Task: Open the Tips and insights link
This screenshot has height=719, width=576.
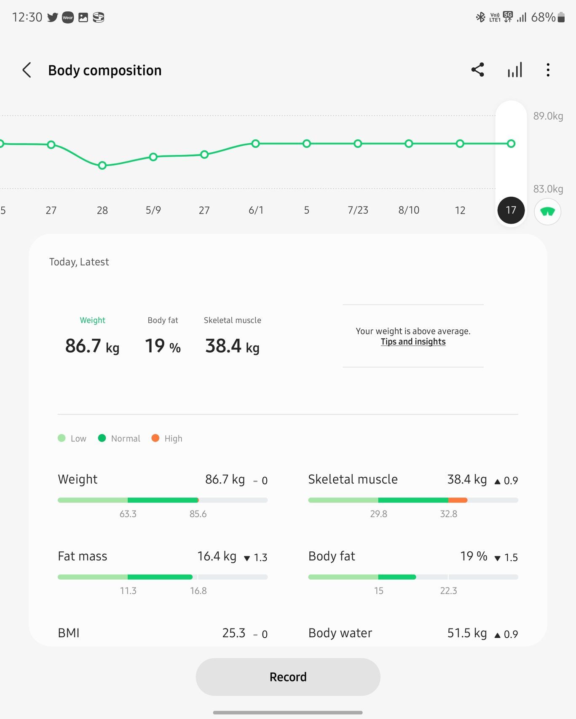Action: click(413, 342)
